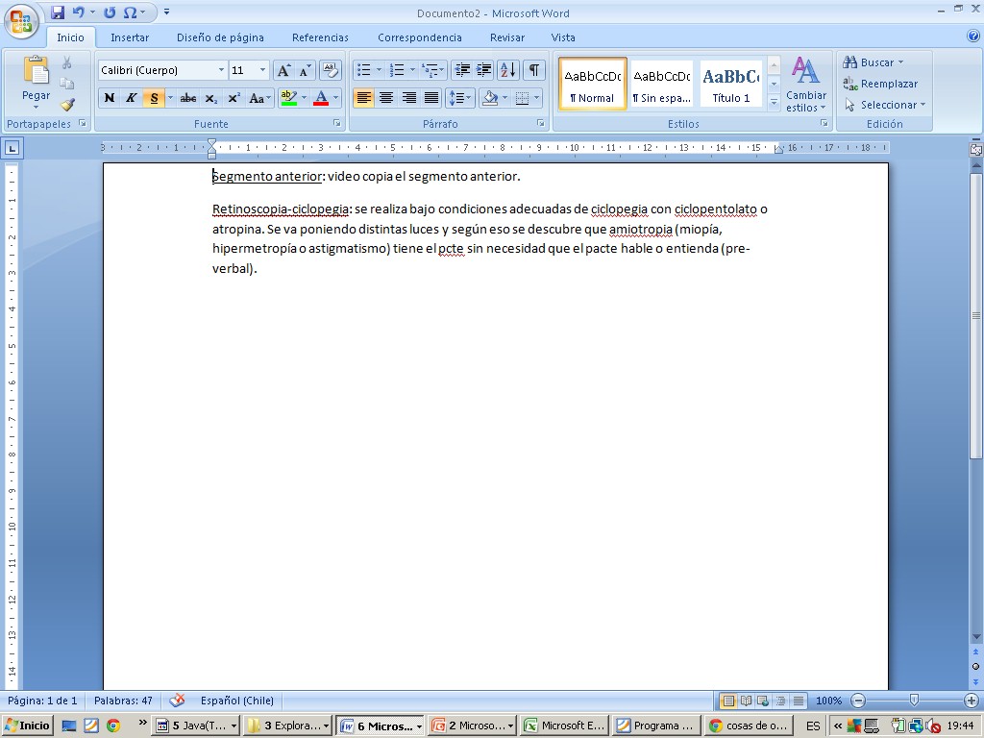This screenshot has height=738, width=984.
Task: Toggle italic (K) formatting
Action: pos(131,98)
